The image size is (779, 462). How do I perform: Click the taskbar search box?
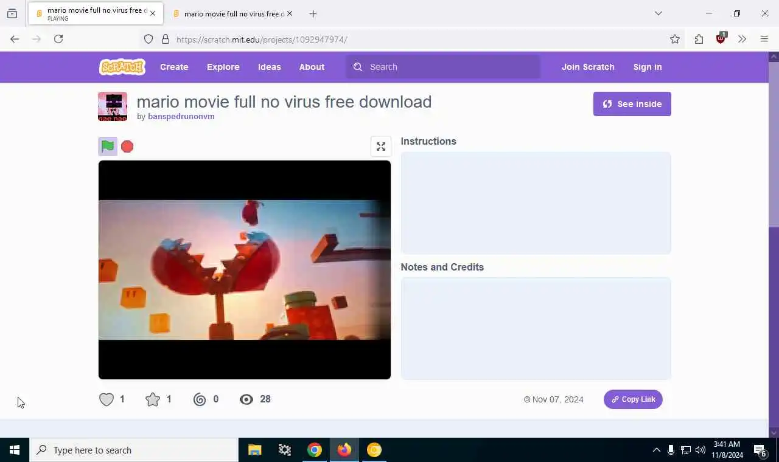coord(134,450)
